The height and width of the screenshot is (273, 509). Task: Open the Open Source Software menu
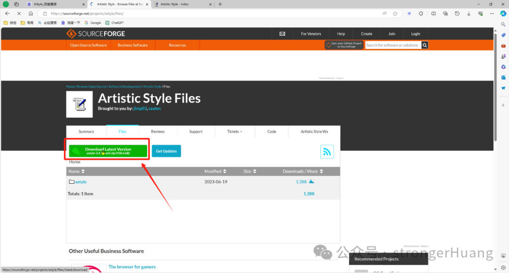[88, 45]
